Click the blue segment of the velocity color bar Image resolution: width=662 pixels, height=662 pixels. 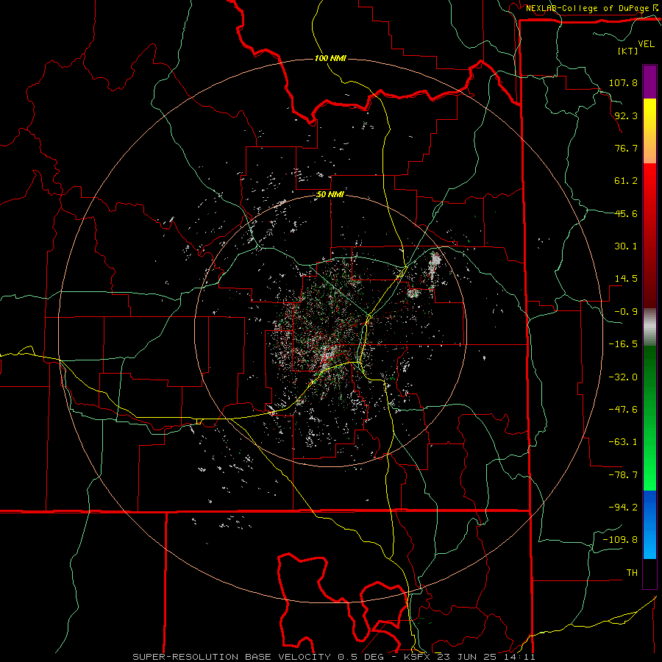[x=649, y=524]
